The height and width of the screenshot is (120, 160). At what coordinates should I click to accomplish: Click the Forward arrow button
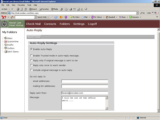12,9
